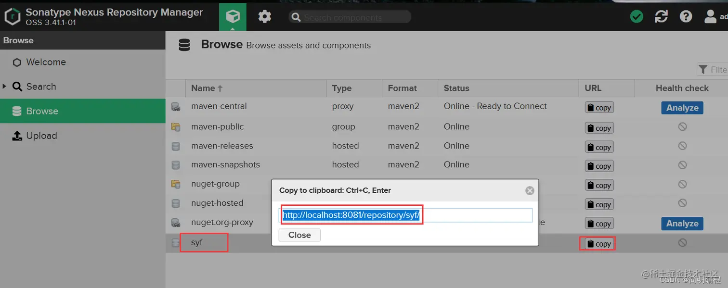This screenshot has height=288, width=728.
Task: Click the URL column header
Action: [607, 88]
